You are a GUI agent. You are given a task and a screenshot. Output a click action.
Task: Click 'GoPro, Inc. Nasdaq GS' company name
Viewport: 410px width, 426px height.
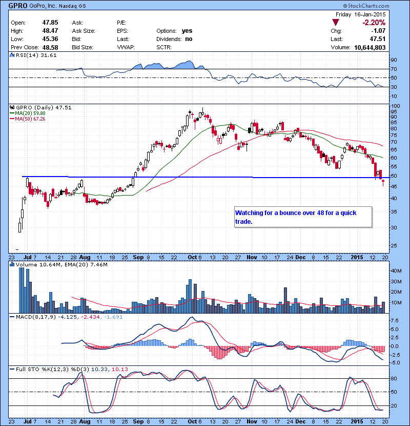coord(57,6)
